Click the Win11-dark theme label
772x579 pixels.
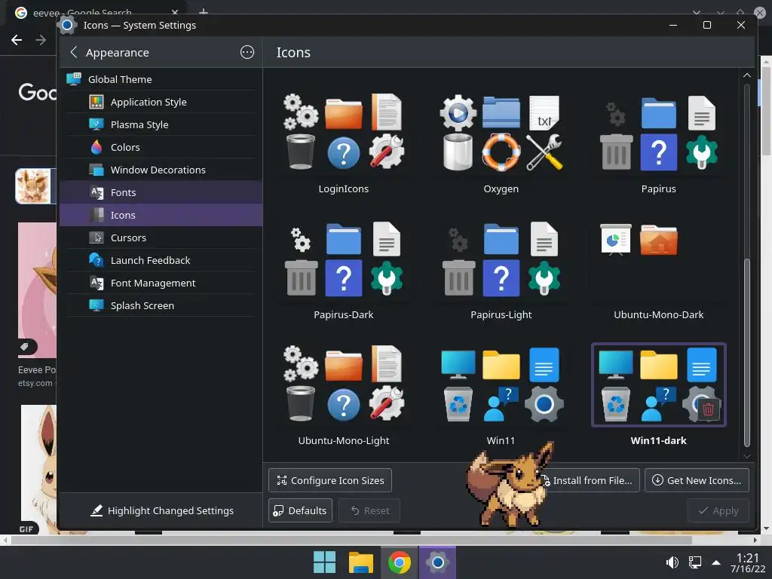658,440
